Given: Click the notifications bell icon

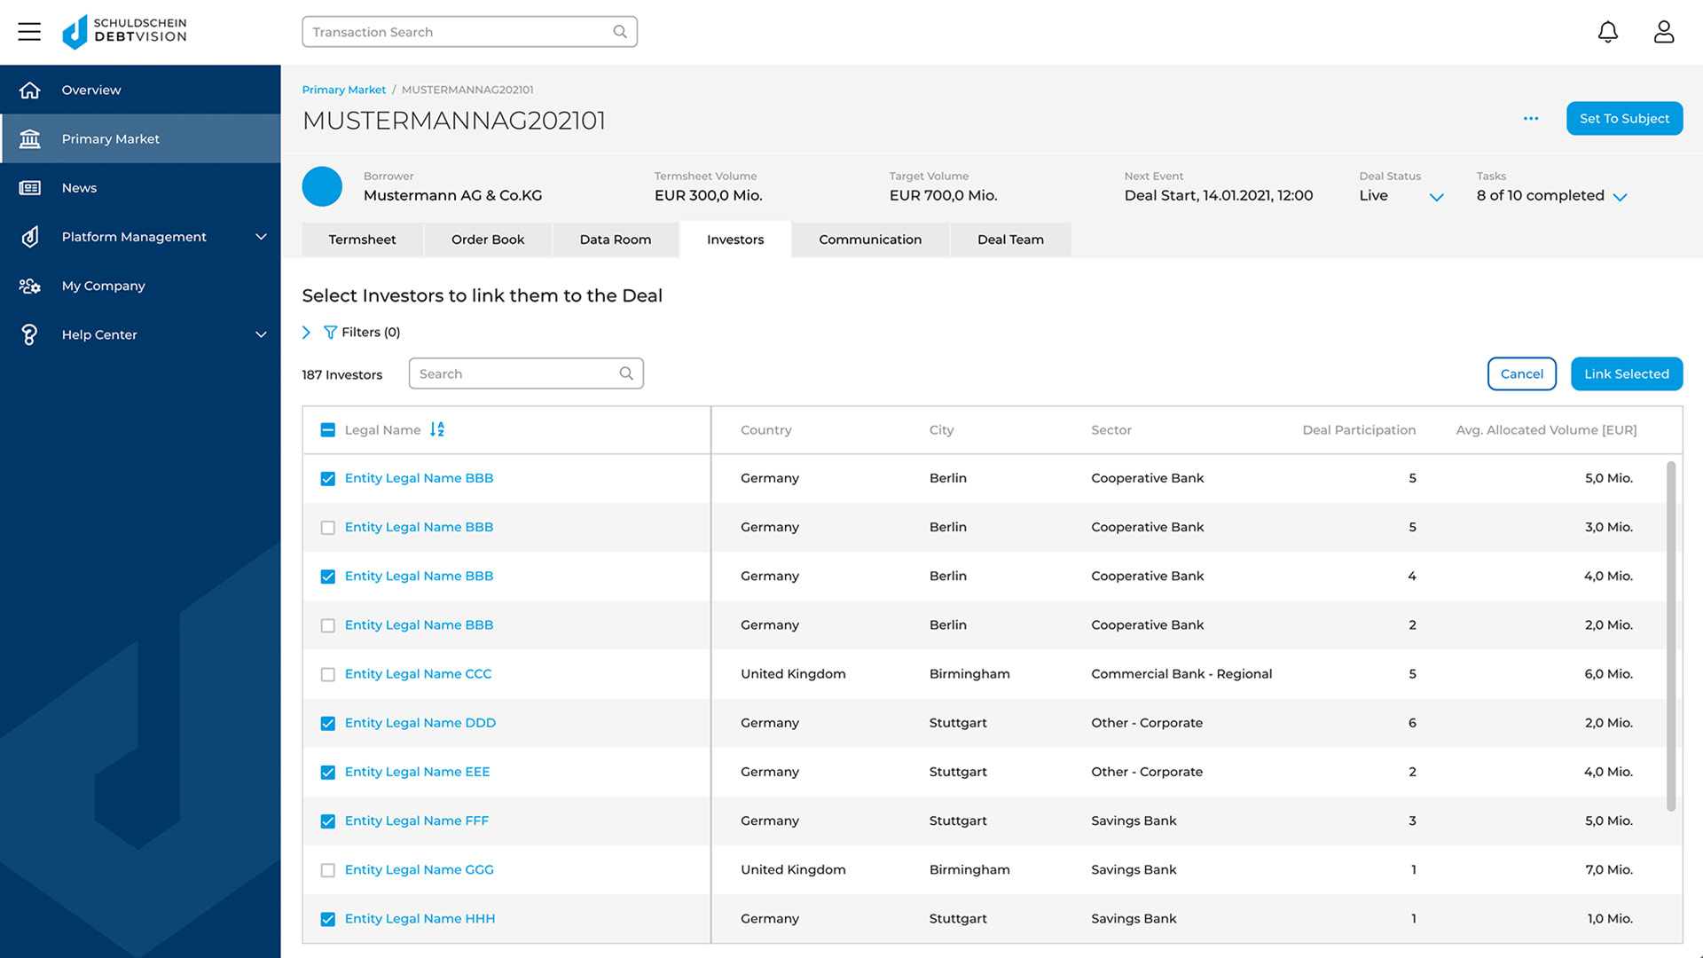Looking at the screenshot, I should 1607,32.
